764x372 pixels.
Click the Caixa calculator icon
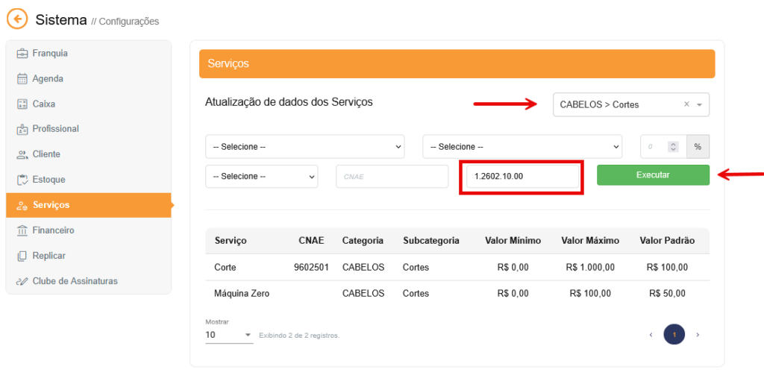click(x=22, y=104)
